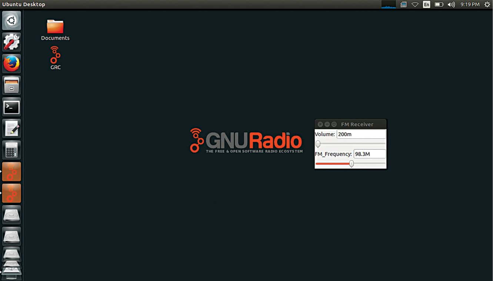The height and width of the screenshot is (281, 493).
Task: Open the Wi-Fi network indicator
Action: 415,4
